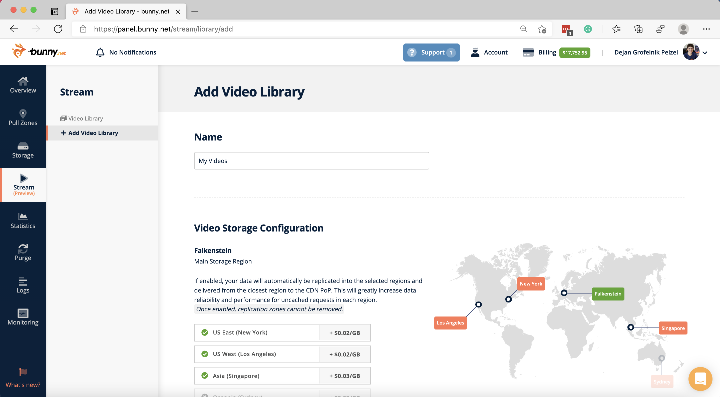Open Monitoring in sidebar
This screenshot has height=397, width=720.
coord(23,317)
